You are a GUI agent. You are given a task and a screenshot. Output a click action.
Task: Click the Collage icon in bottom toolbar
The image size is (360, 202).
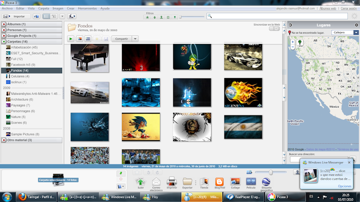coord(235,183)
